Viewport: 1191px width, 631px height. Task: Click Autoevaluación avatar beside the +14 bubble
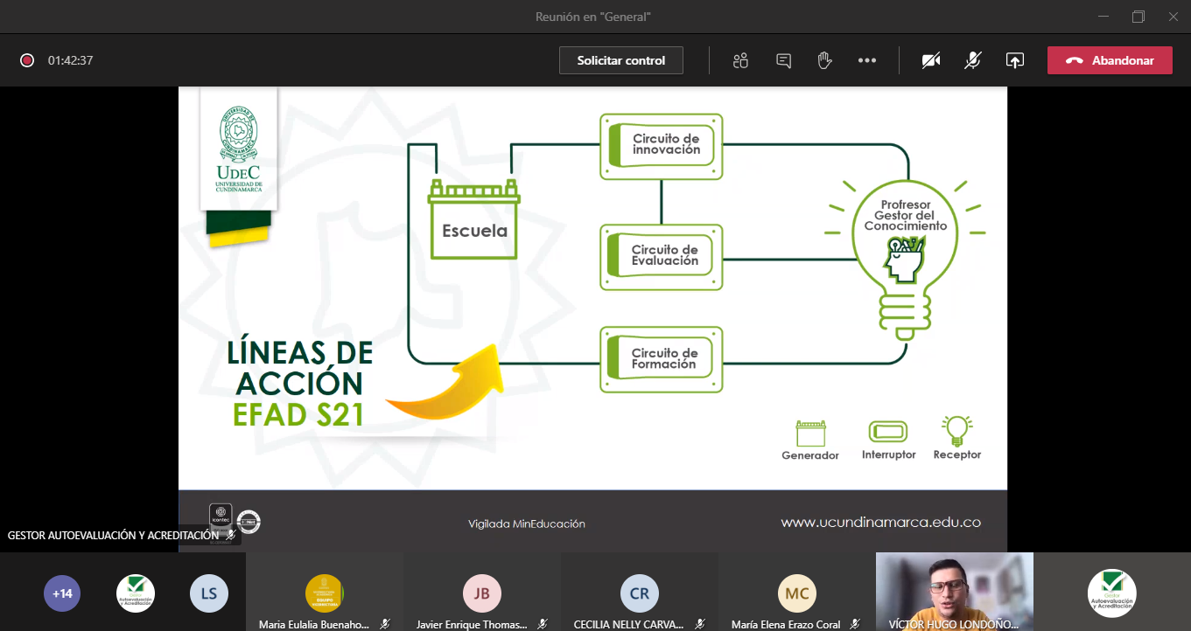click(x=136, y=594)
